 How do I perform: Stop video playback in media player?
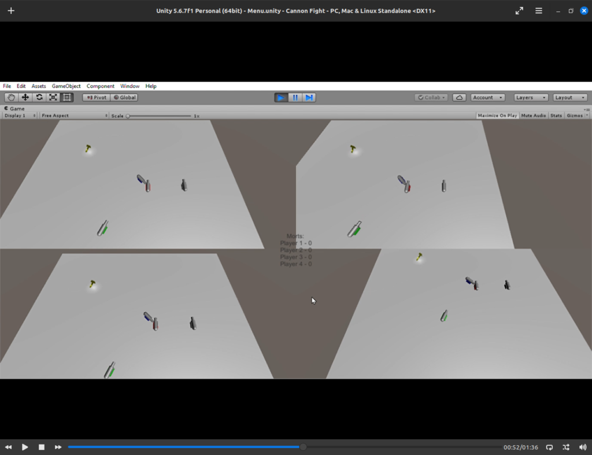pyautogui.click(x=42, y=447)
